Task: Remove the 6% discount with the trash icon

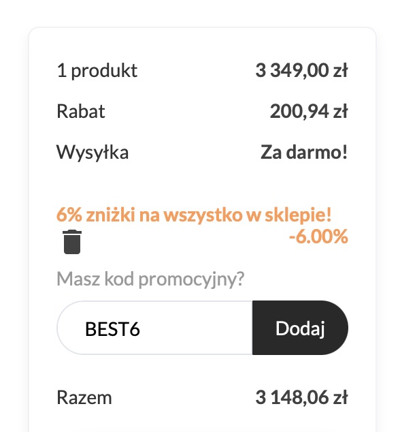Action: point(72,242)
